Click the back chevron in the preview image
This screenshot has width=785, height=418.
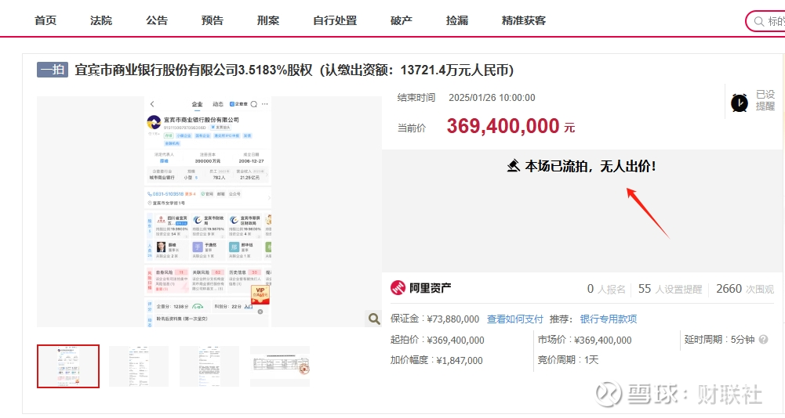pyautogui.click(x=152, y=104)
